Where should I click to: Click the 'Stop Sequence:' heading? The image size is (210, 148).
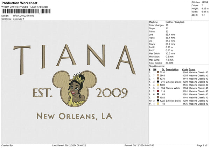coord(157,66)
